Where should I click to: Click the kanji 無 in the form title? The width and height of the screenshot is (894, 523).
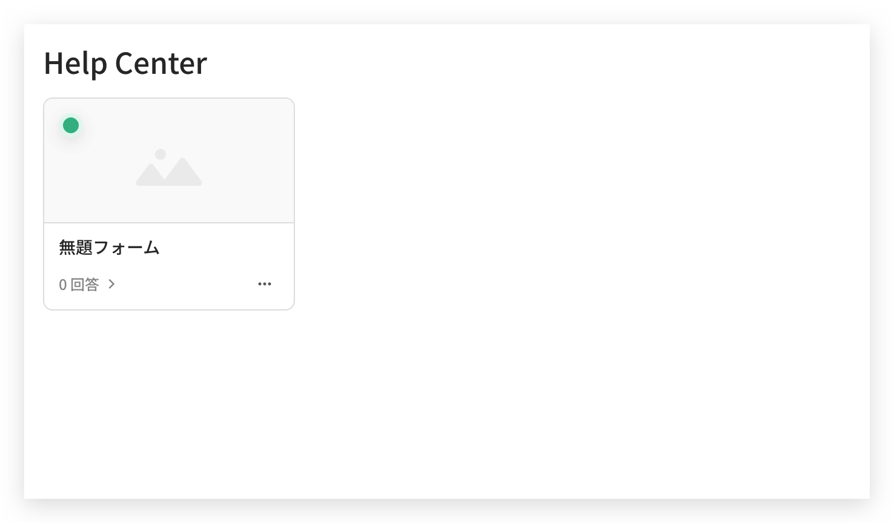coord(67,248)
